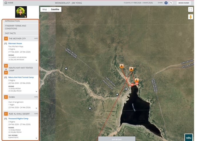
Task: Click the 15 Days date range text
Action: click(138, 3)
